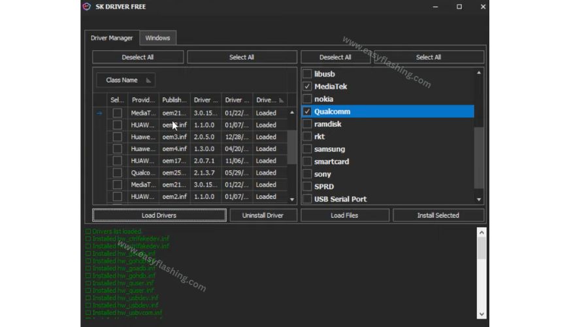Click the Driver status column filter icon
Screen dimensions: 588x327
point(281,100)
